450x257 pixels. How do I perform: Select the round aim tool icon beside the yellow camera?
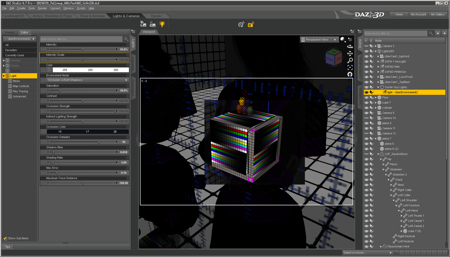pyautogui.click(x=241, y=24)
